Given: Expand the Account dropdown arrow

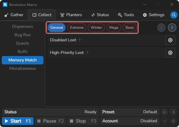Looking at the screenshot, I should pyautogui.click(x=164, y=121).
